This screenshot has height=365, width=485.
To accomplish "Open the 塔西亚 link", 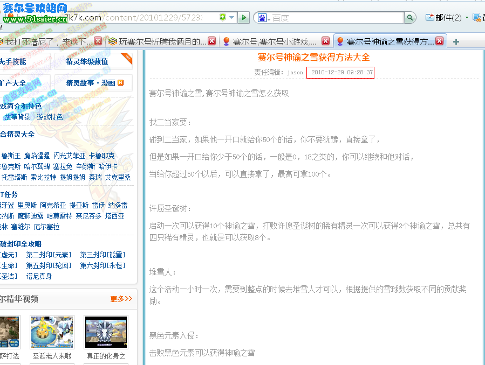I will [x=114, y=216].
